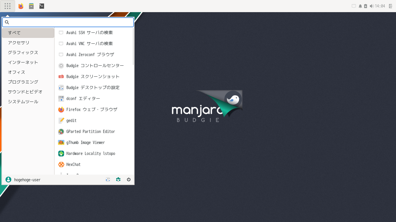Launch gedit text editor
This screenshot has width=396, height=222.
click(94, 121)
